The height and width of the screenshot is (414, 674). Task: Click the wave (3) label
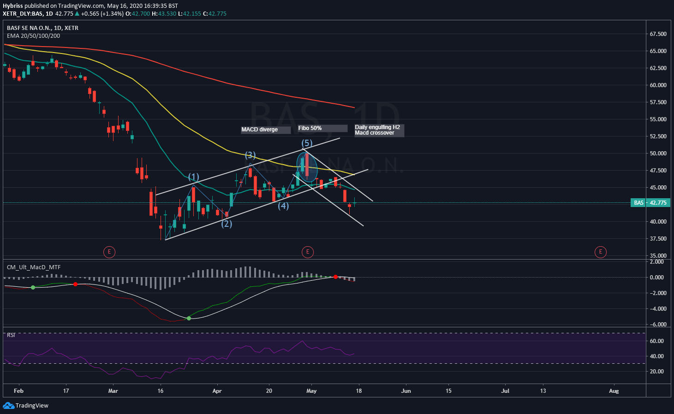click(250, 154)
